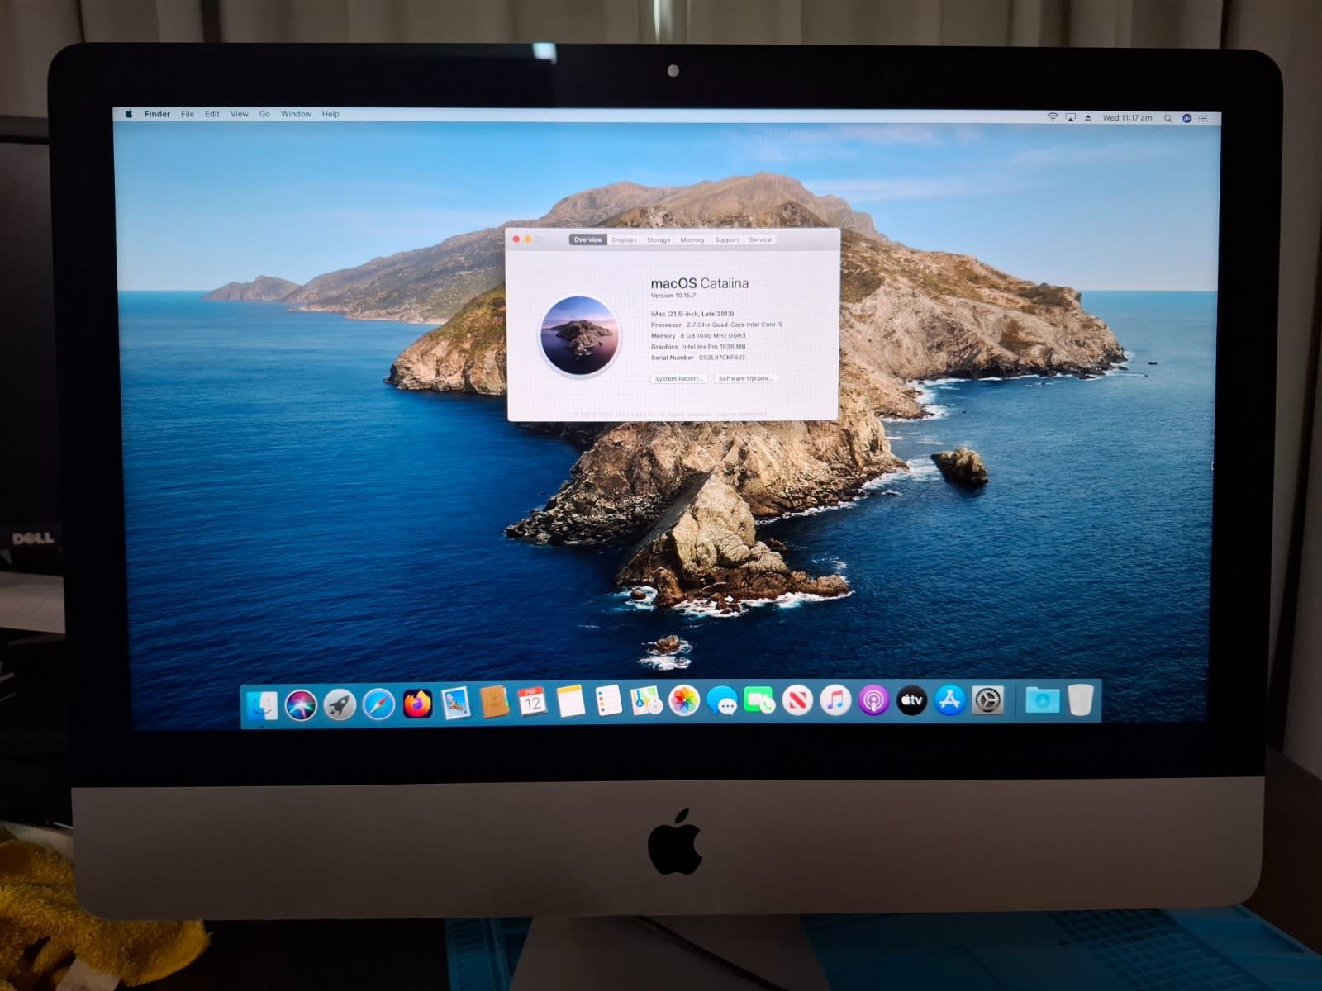Viewport: 1322px width, 991px height.
Task: Open Contacts book icon in dock
Action: coord(493,703)
